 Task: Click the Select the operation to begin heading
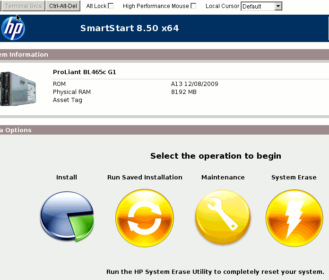coord(216,156)
